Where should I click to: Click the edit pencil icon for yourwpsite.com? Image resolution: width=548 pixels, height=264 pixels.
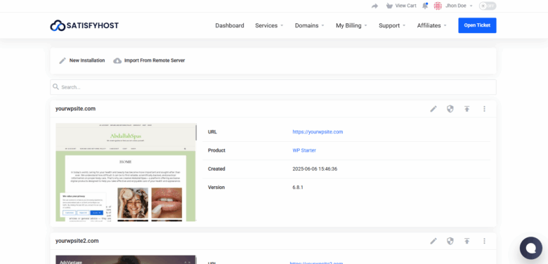coord(433,109)
